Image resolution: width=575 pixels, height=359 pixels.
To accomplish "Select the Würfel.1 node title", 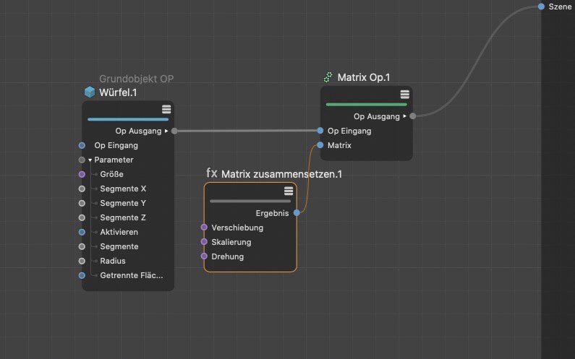I will (x=118, y=92).
